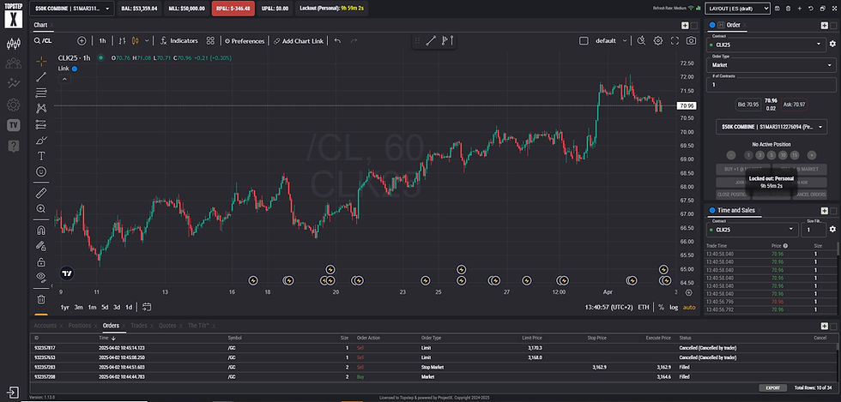
Task: Click the trash remove drawings icon
Action: 41,299
